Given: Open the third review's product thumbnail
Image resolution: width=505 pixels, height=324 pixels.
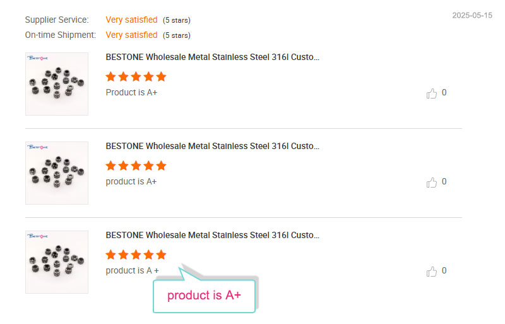Looking at the screenshot, I should coord(57,261).
